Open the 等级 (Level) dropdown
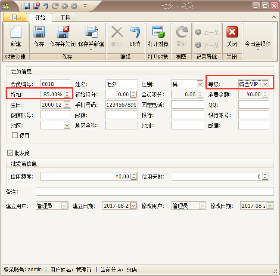Screen dimensions: 280x276 click(265, 84)
